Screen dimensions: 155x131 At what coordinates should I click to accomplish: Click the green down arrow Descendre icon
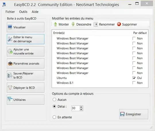pos(73,24)
